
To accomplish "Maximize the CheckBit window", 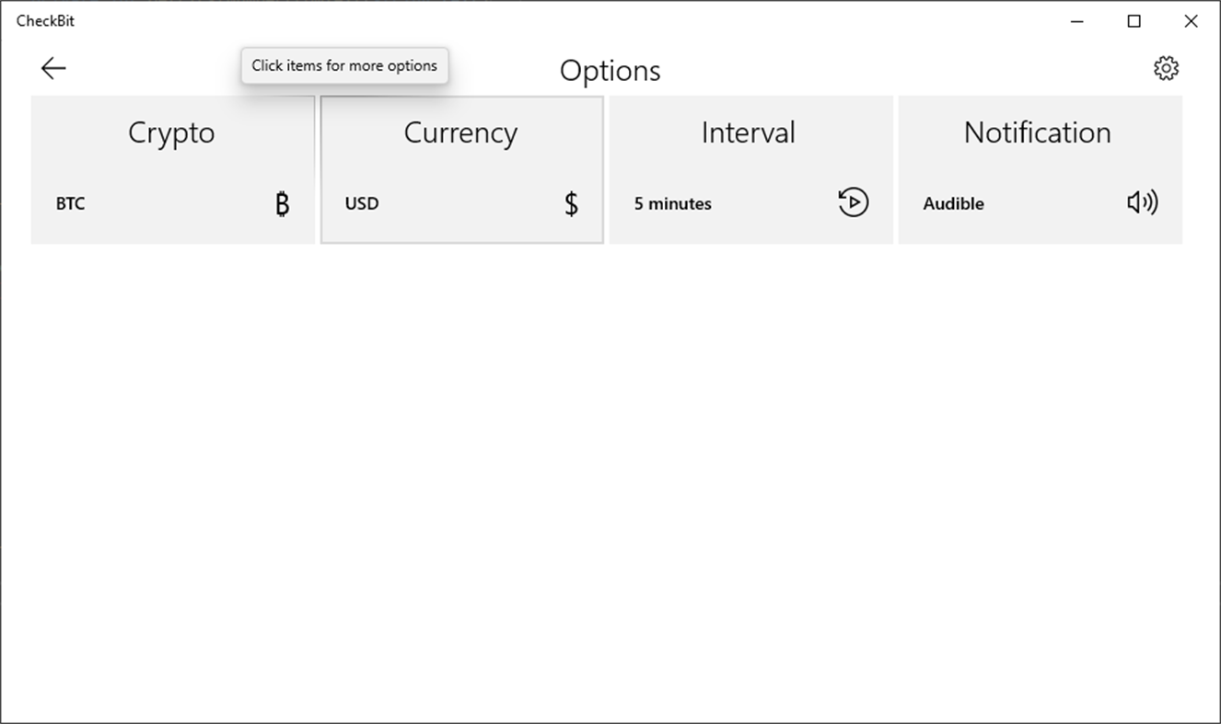I will 1134,21.
